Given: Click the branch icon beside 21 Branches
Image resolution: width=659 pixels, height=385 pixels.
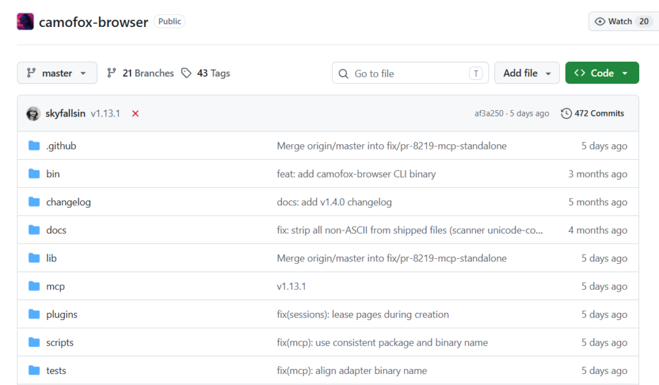Looking at the screenshot, I should 111,73.
